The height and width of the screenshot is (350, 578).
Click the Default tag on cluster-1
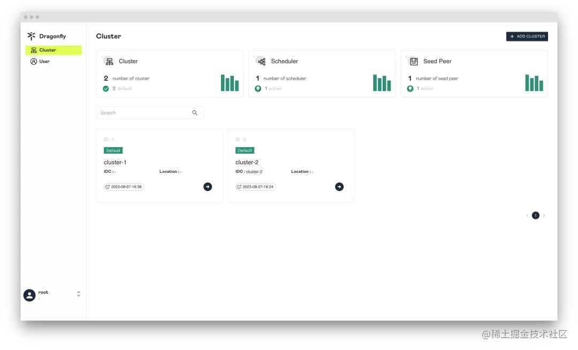113,150
